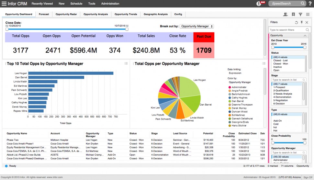Close the Filters panel
Image resolution: width=314 pixels, height=180 pixels.
pos(307,22)
